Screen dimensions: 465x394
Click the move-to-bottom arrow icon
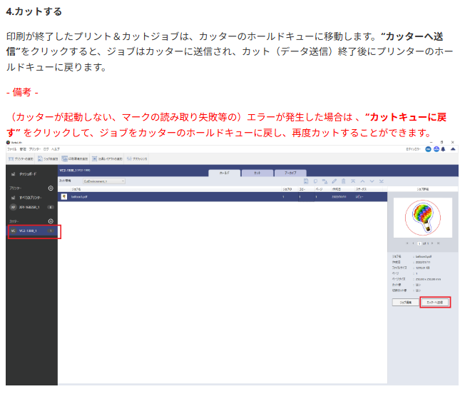[x=382, y=181]
